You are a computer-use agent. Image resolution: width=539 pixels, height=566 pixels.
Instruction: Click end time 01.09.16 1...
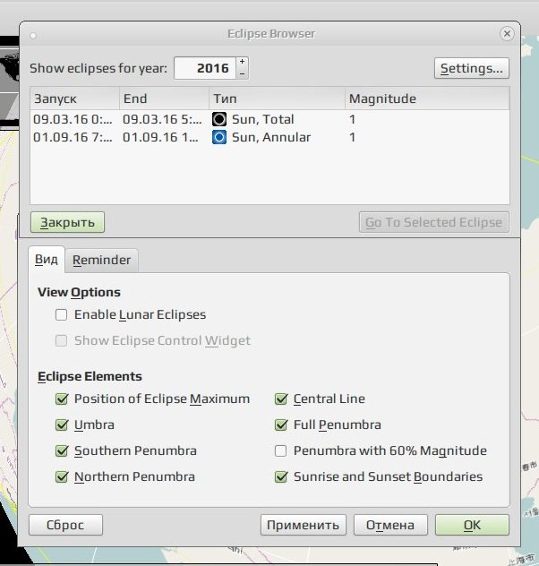coord(160,137)
